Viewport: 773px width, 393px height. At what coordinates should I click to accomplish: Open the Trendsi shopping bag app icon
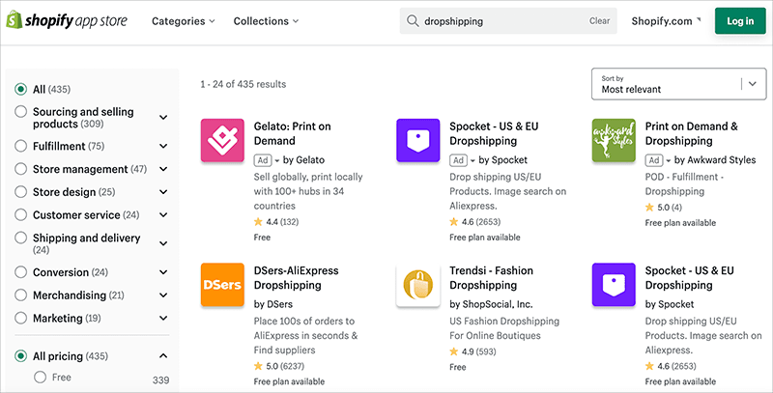click(418, 285)
